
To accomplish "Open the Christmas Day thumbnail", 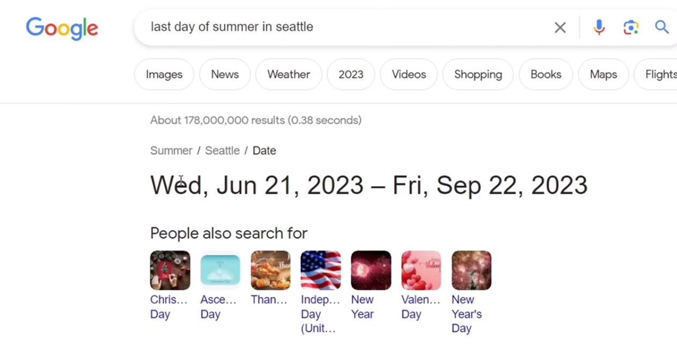I will 170,270.
